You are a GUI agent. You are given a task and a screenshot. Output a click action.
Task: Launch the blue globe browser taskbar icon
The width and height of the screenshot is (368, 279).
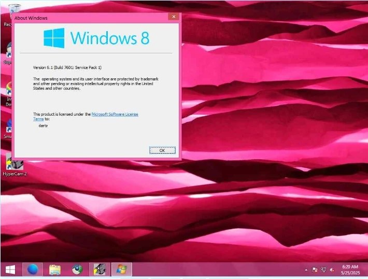click(33, 269)
